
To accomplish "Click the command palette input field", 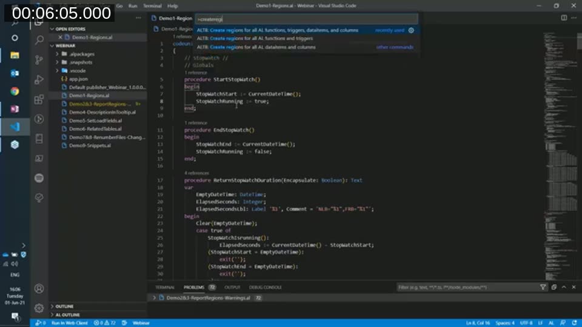I will coord(307,19).
